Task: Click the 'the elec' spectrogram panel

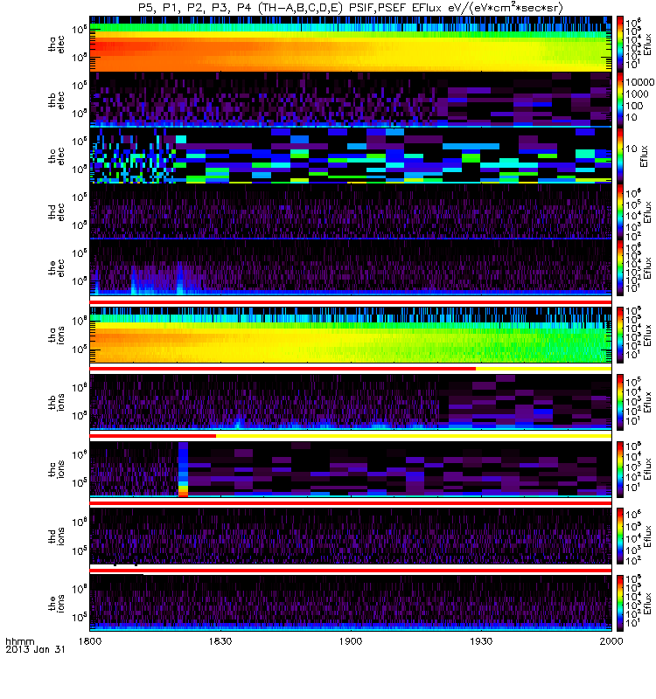Action: point(351,268)
